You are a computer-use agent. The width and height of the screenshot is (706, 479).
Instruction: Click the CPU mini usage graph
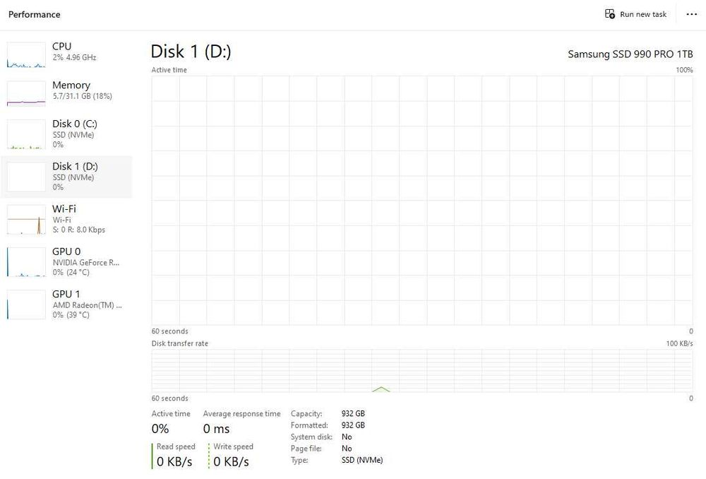coord(26,55)
